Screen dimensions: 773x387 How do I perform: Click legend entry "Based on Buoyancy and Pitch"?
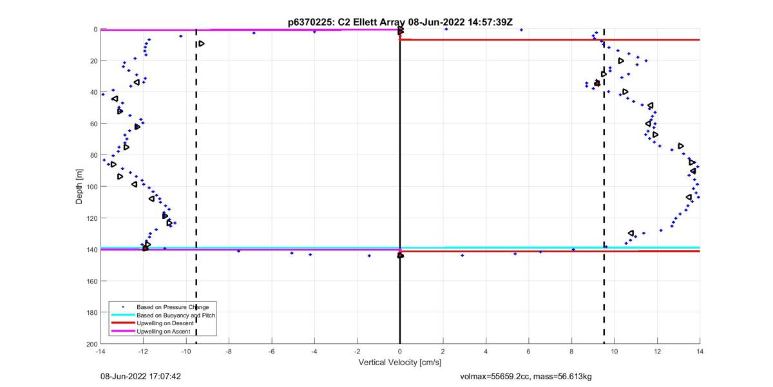click(176, 315)
